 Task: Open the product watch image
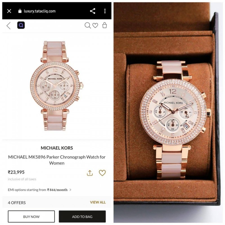point(57,86)
